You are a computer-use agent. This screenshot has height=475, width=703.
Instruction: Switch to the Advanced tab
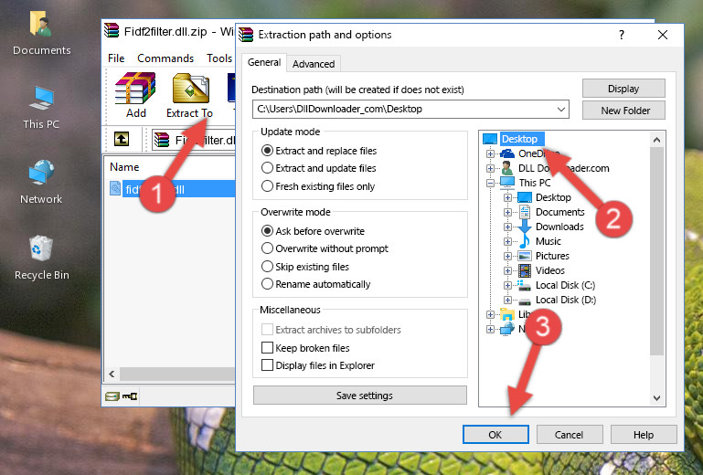(314, 64)
